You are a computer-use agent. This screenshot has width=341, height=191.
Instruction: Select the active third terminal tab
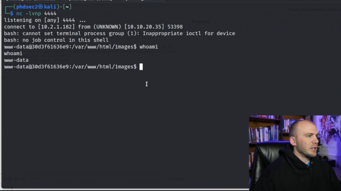point(144,1)
